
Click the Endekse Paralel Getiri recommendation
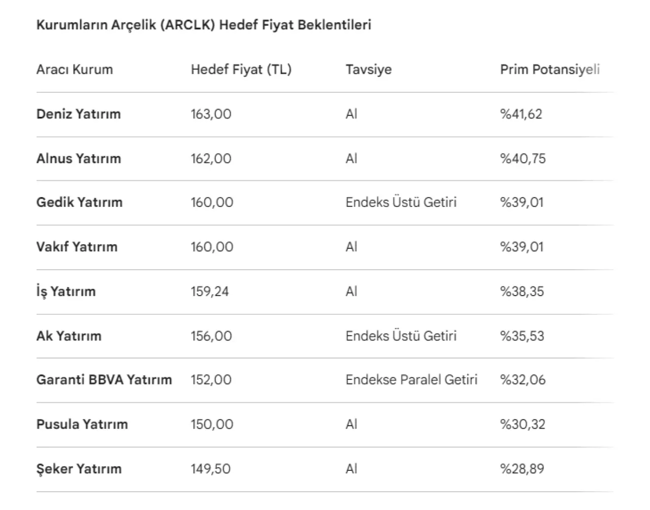point(411,379)
